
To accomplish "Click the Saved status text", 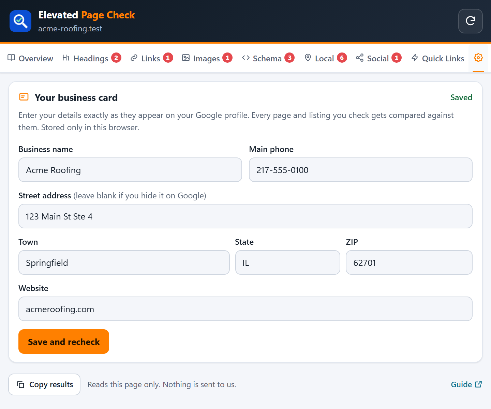I will click(461, 97).
